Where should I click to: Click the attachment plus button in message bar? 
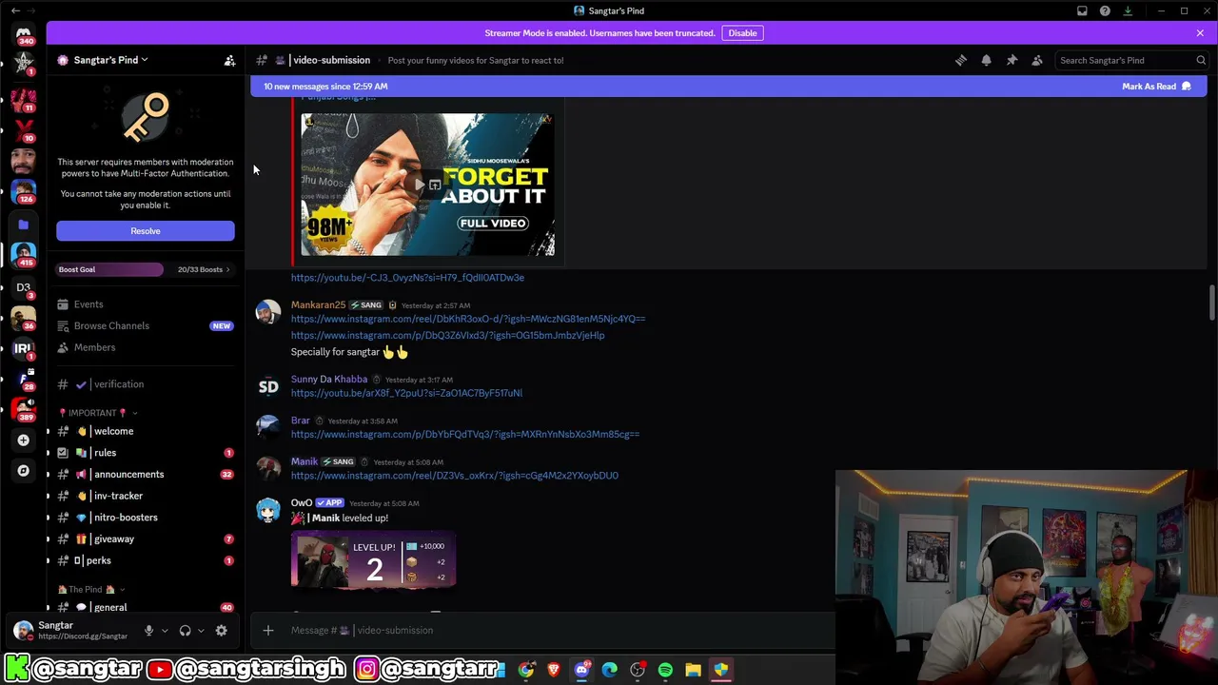click(268, 630)
